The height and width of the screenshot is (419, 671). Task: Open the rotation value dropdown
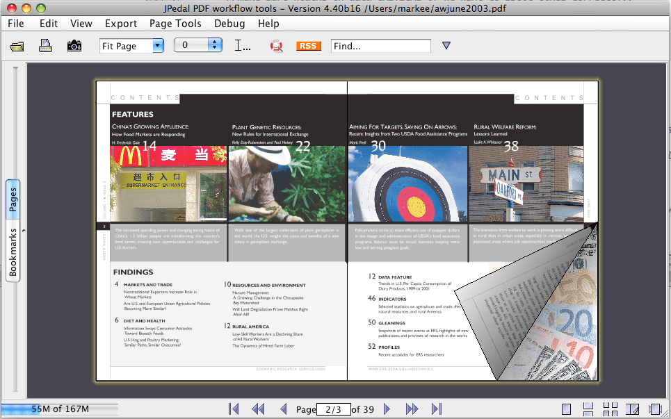point(215,45)
